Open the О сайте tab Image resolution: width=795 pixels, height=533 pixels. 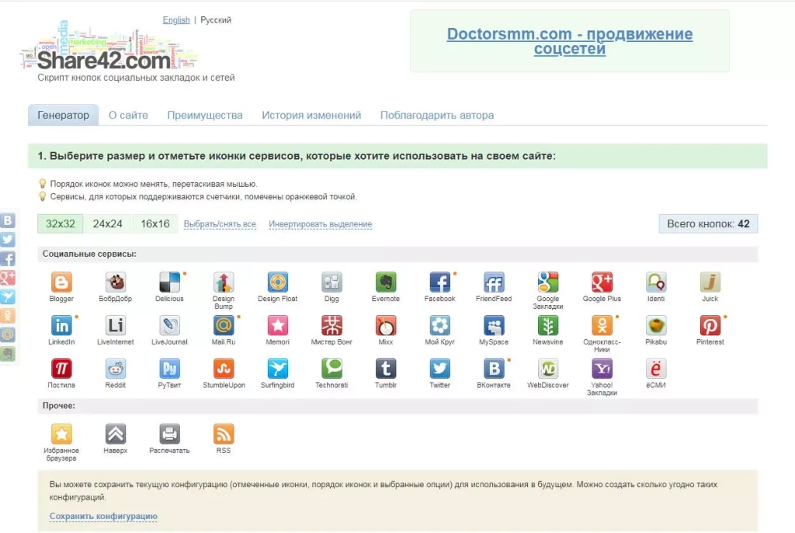(128, 115)
